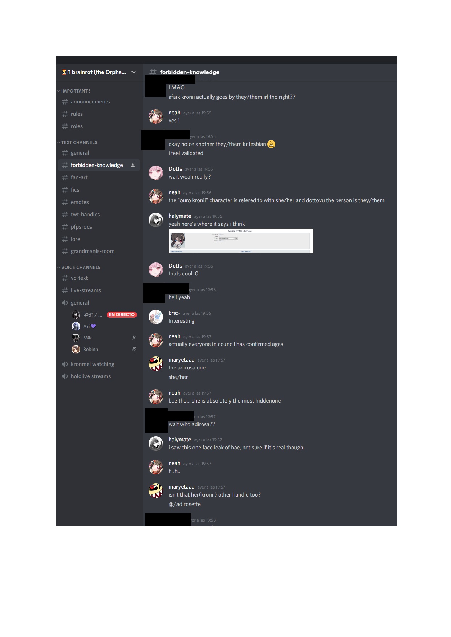This screenshot has width=451, height=637.
Task: Click Mik's muted microphone icon
Action: point(134,338)
